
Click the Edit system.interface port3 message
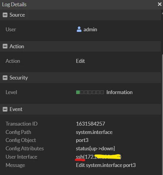point(106,165)
